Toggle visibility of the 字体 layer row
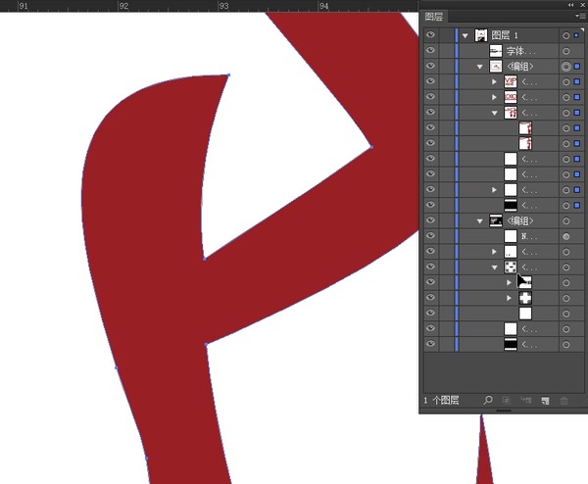 click(430, 50)
